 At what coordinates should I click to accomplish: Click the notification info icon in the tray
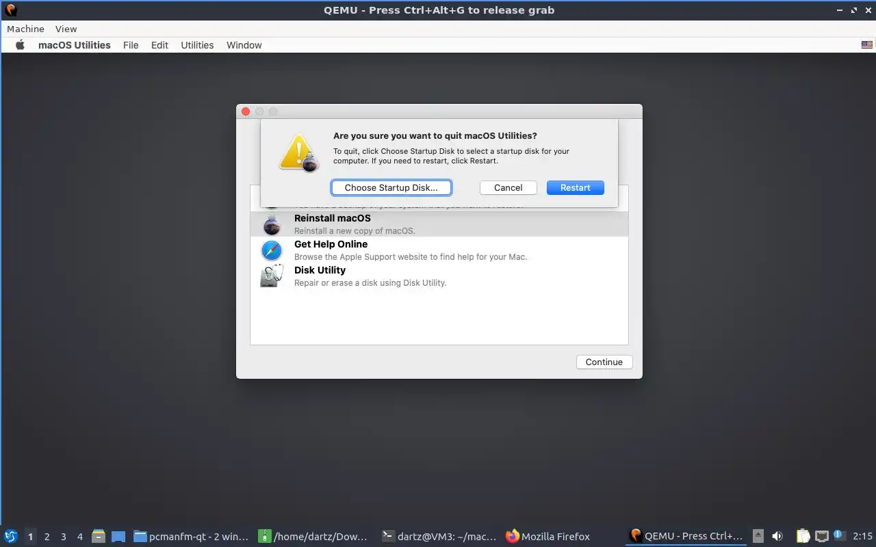tap(839, 535)
